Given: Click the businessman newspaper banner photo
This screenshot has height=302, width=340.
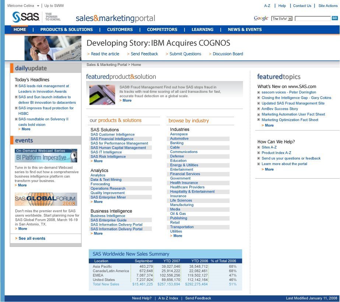Looking at the screenshot, I should point(53,48).
